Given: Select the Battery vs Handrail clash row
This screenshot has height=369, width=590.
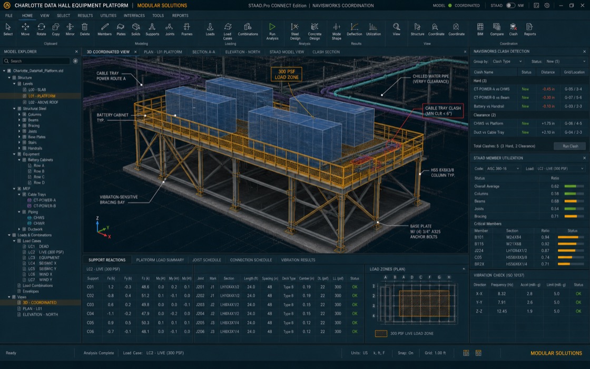Looking at the screenshot, I should click(x=529, y=106).
